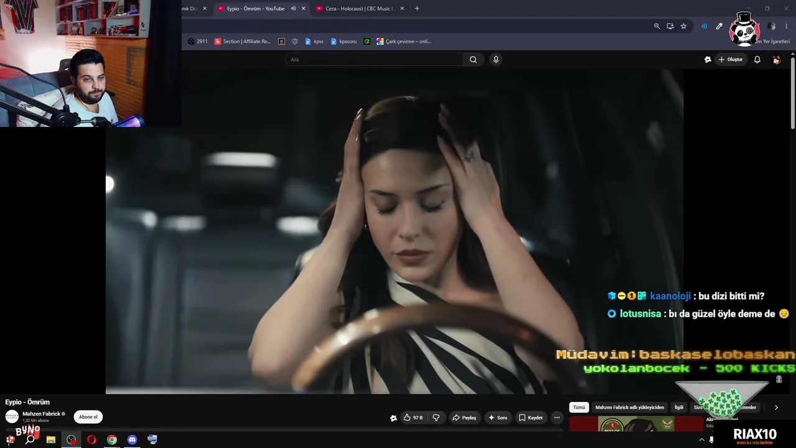Click the shield-shaped bookmark icon

pos(295,42)
